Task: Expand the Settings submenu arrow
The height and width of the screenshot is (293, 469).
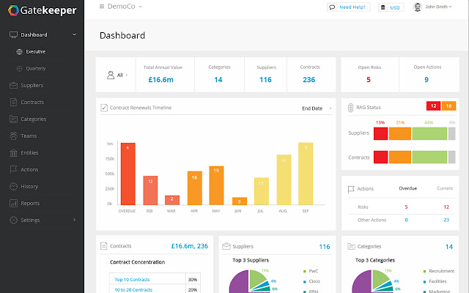Action: pyautogui.click(x=74, y=220)
